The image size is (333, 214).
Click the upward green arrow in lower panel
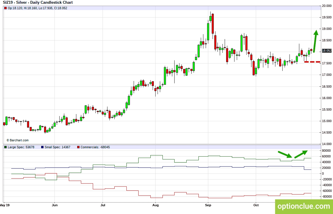301,154
